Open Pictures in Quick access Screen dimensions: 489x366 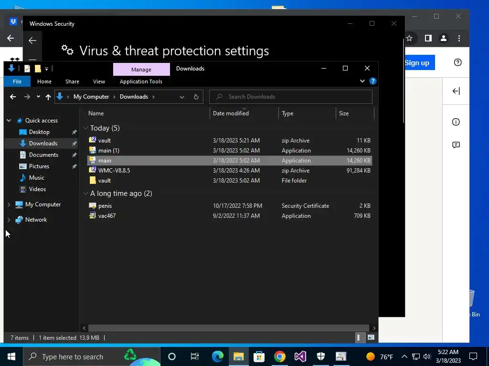pos(39,166)
